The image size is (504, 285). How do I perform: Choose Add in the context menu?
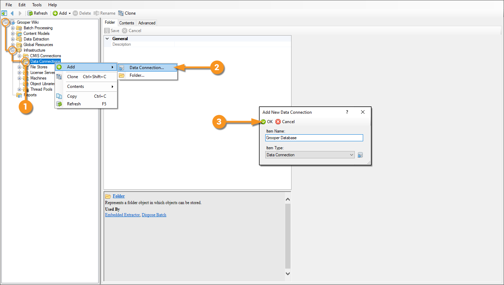click(x=86, y=67)
